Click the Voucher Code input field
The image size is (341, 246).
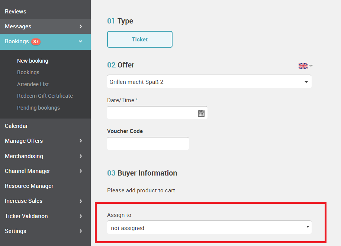(148, 143)
